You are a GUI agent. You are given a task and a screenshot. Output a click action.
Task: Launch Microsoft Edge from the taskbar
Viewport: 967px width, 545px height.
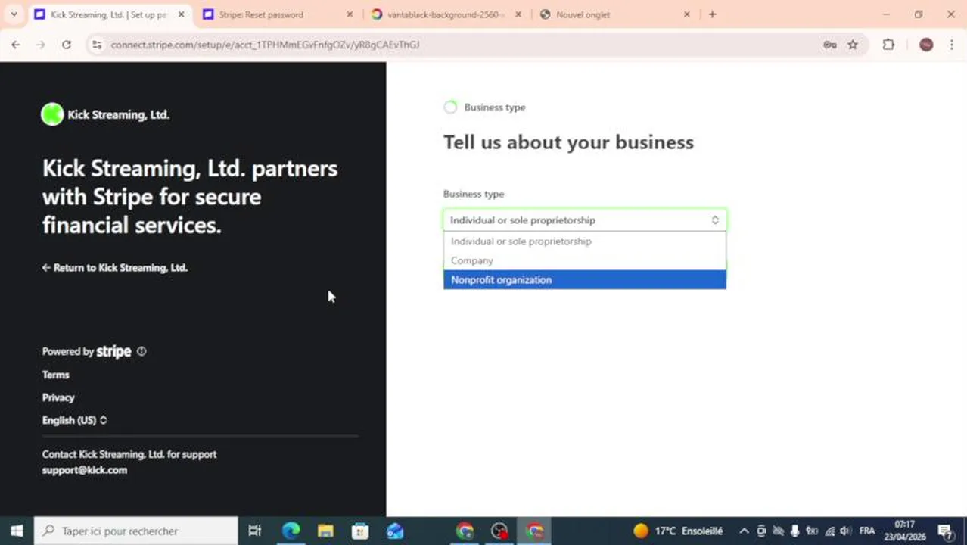pos(291,531)
